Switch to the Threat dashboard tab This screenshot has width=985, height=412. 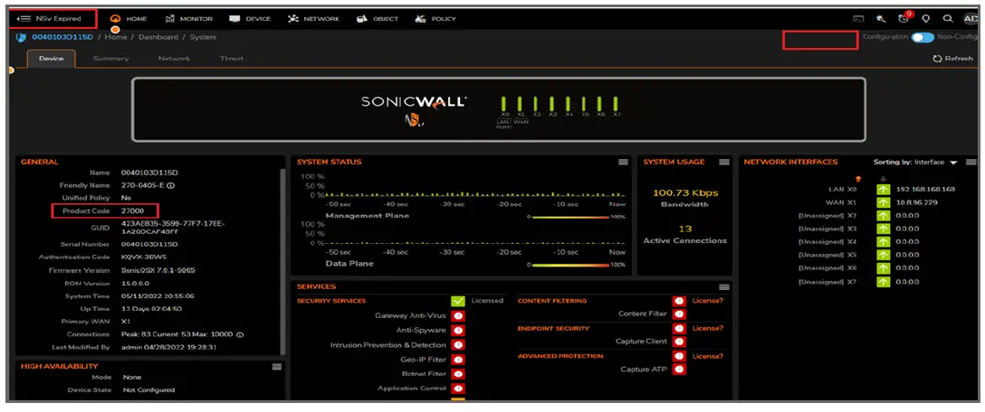(x=231, y=59)
